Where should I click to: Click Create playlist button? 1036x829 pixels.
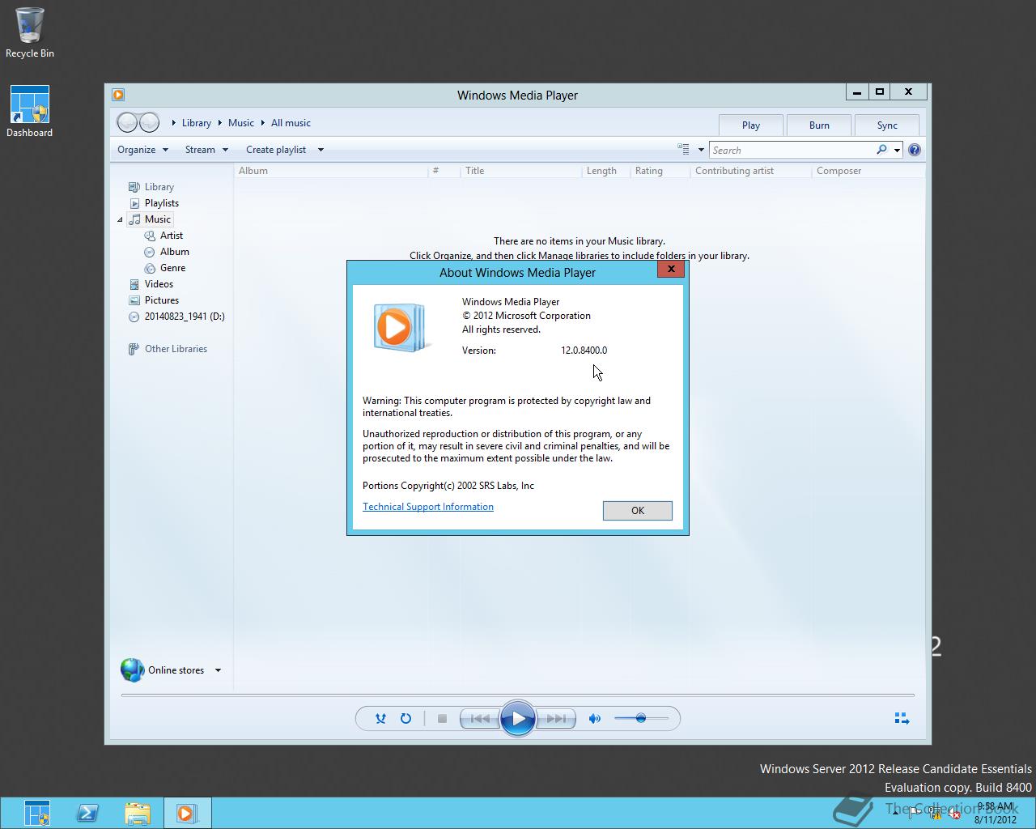pos(276,150)
